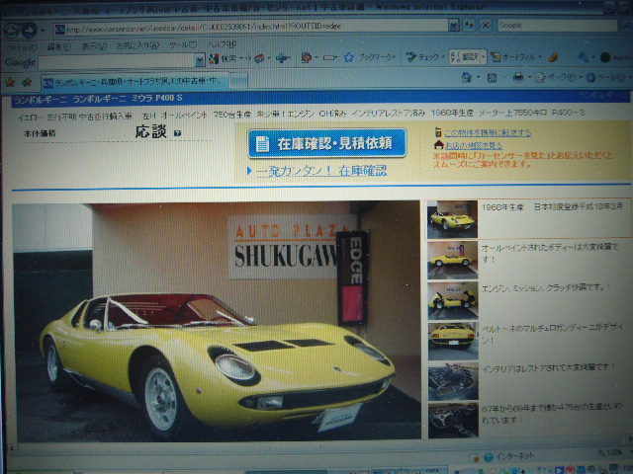The image size is (633, 474).
Task: Select the オールペイント side view thumbnail
Action: click(452, 261)
